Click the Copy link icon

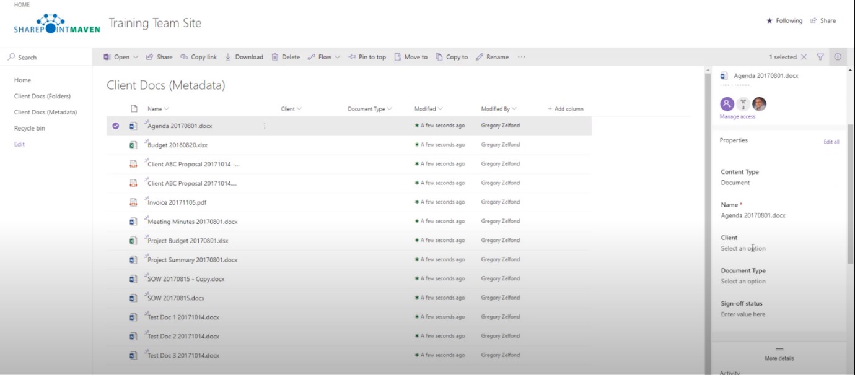coord(184,57)
